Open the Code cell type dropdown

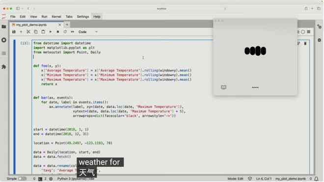click(x=88, y=32)
